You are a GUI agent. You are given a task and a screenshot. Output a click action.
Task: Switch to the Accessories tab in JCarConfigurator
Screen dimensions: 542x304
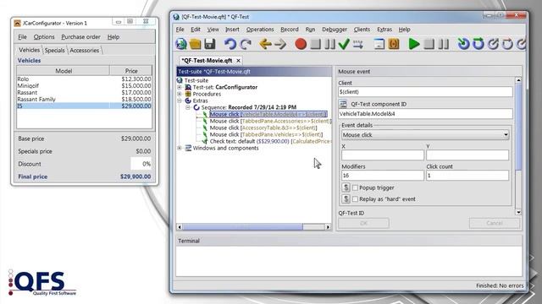(x=85, y=51)
